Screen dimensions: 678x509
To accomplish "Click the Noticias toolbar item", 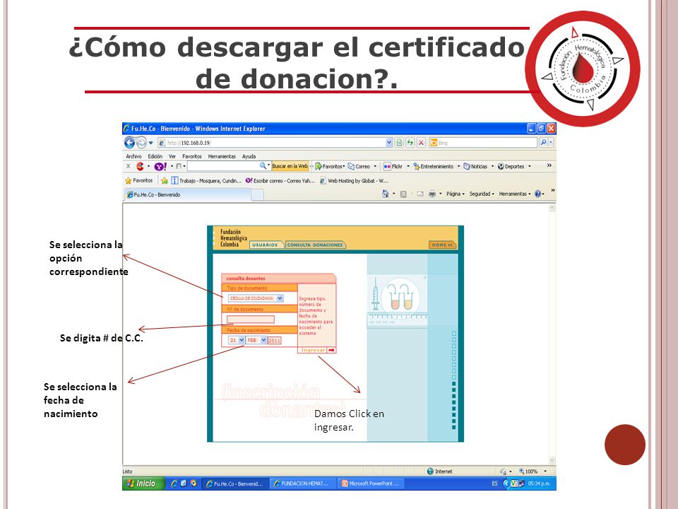I will [x=475, y=166].
